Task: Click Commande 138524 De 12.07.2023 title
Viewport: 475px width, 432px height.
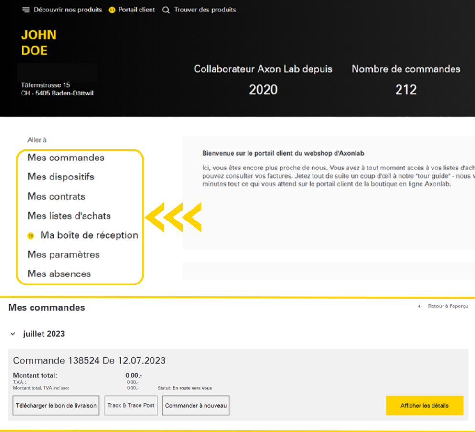Action: [89, 360]
